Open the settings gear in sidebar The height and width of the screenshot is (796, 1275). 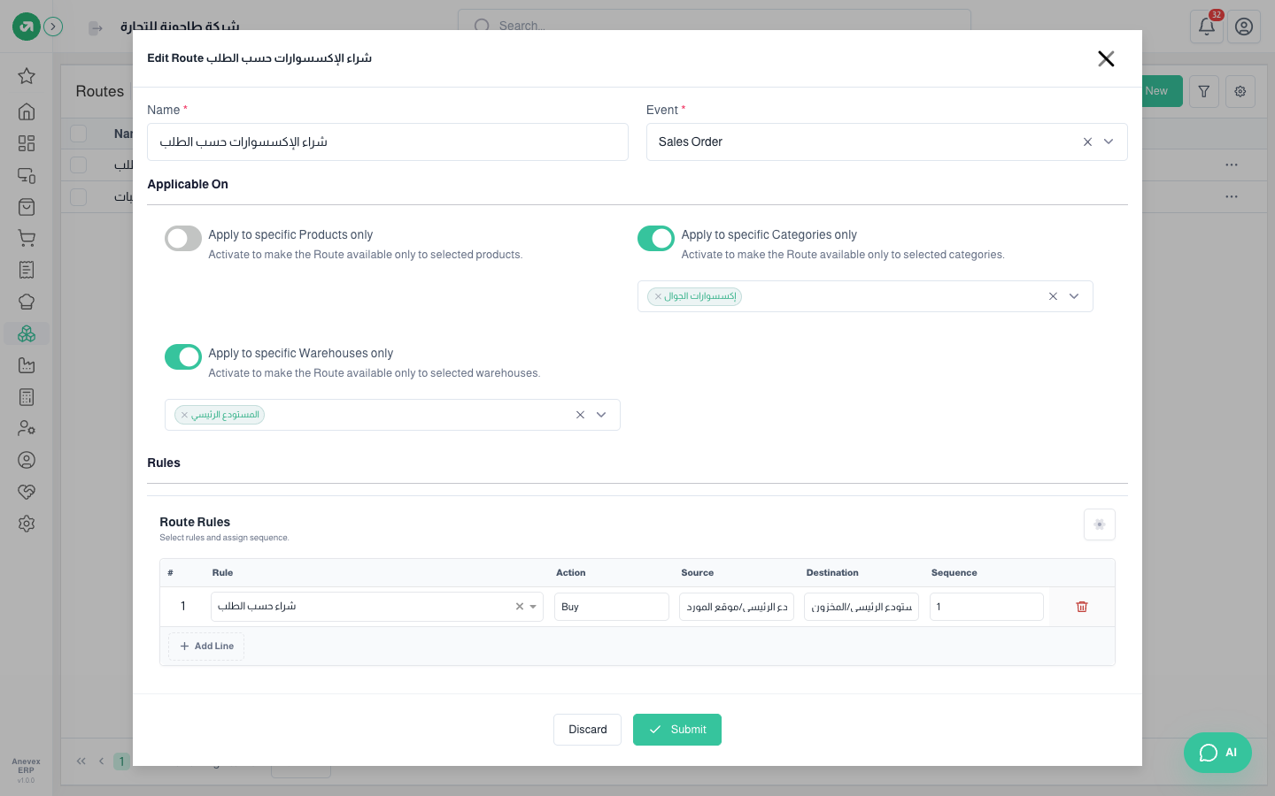[27, 524]
